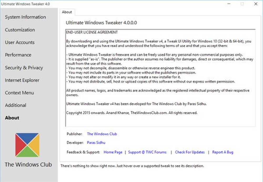Open Internet Explorer tweaks
This screenshot has width=263, height=182.
22,80
